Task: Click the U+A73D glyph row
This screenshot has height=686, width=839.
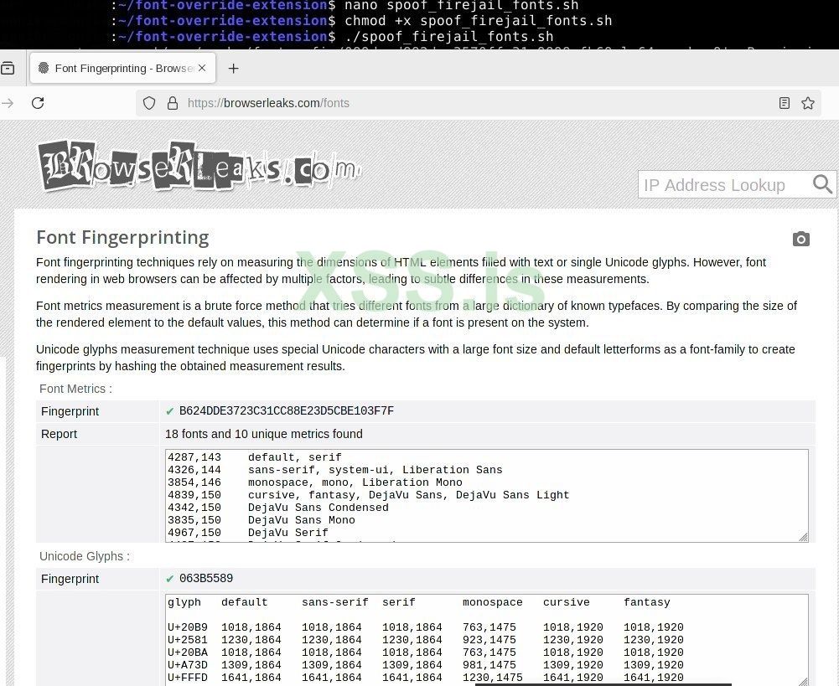Action: click(426, 664)
